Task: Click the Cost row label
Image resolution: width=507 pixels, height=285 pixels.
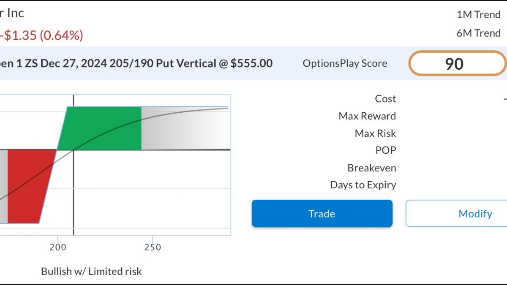Action: [385, 99]
